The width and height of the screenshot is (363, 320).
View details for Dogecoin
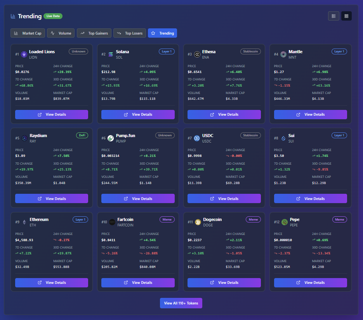tap(224, 283)
